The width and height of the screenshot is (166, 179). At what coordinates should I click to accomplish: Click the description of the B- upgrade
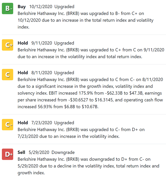[x=85, y=20]
